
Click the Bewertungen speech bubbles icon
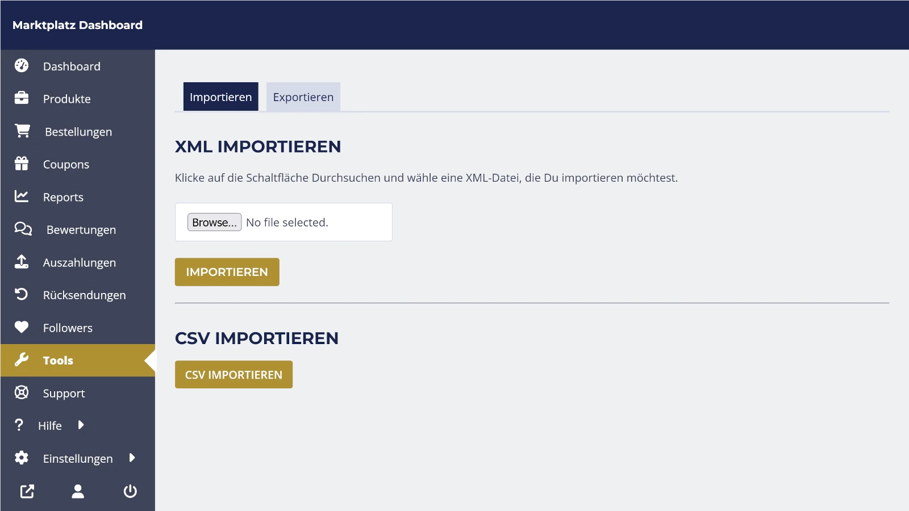coord(23,229)
